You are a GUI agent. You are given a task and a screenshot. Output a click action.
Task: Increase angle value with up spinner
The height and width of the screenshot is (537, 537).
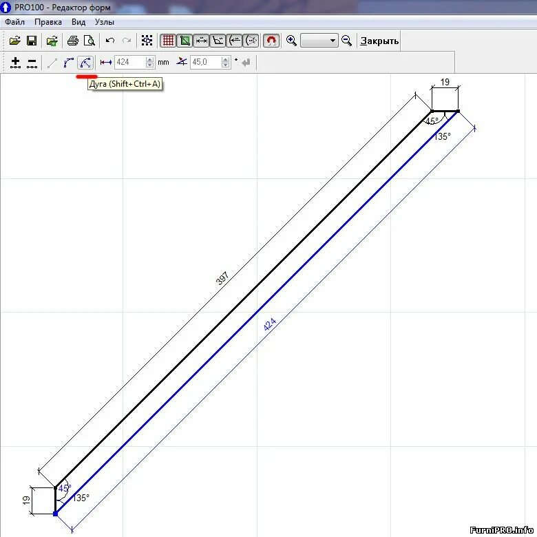point(225,60)
